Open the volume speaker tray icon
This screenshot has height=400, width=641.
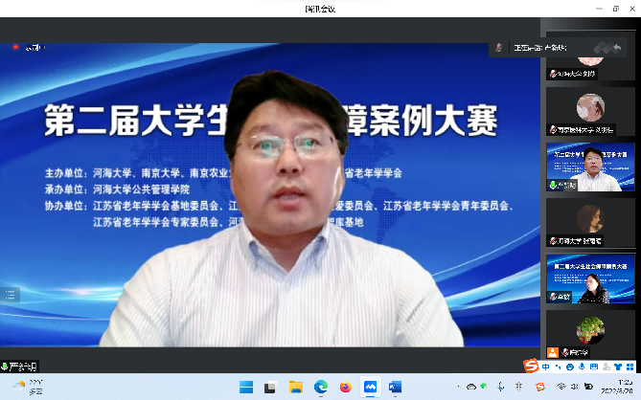(575, 387)
